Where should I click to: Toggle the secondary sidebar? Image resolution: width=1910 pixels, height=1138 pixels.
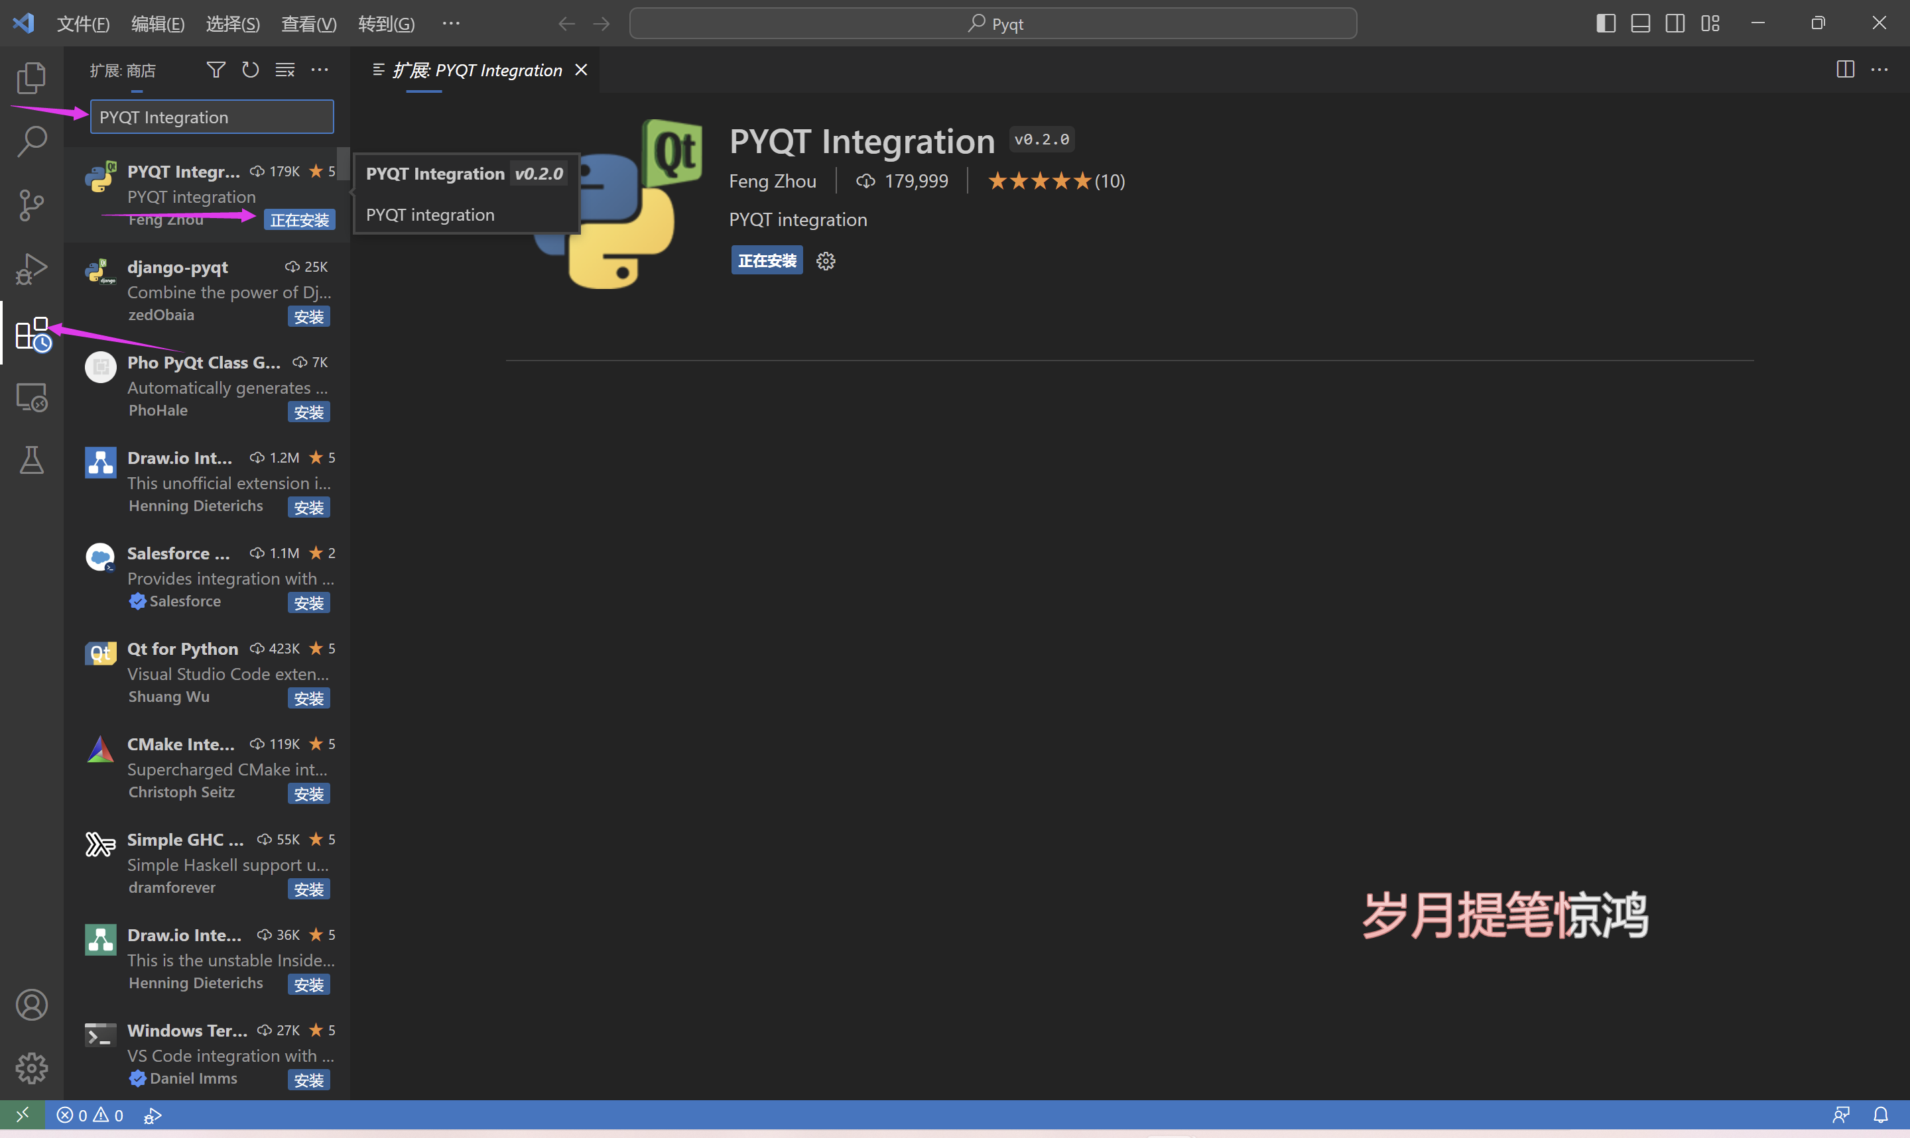(1675, 23)
